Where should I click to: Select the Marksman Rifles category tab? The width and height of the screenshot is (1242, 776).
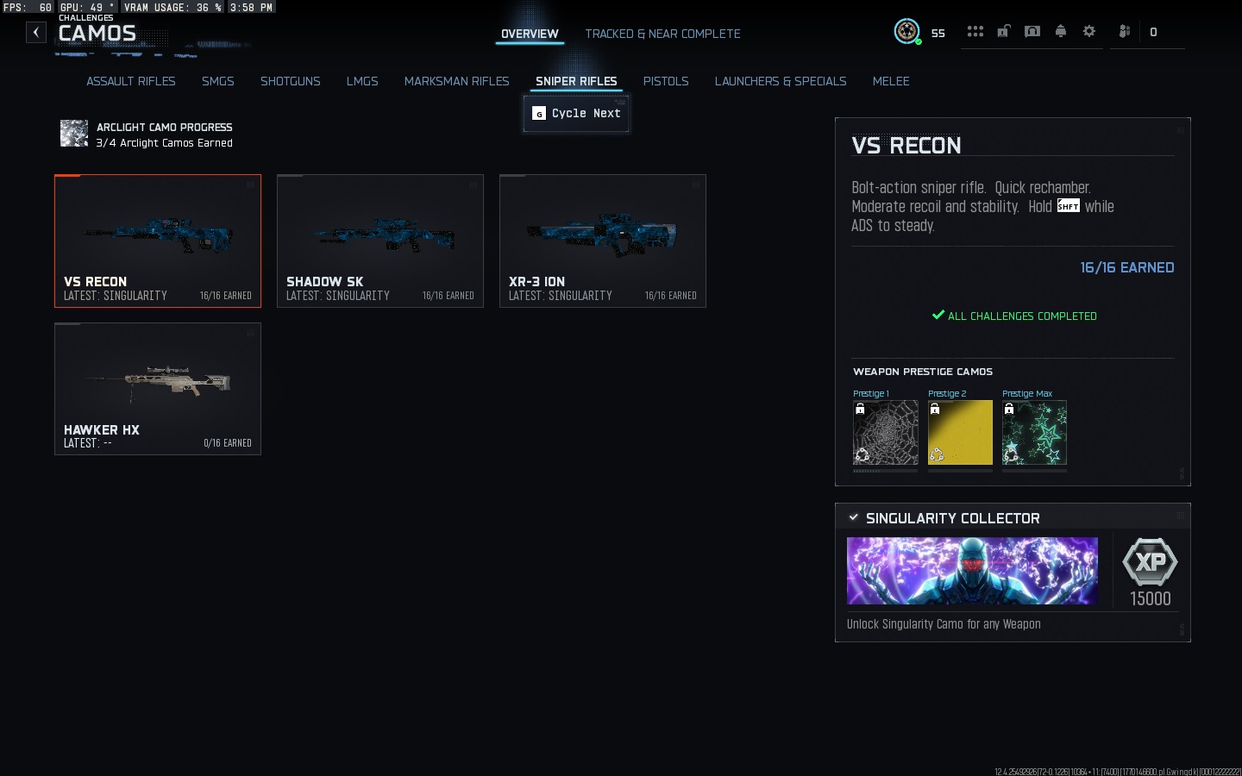(x=456, y=81)
